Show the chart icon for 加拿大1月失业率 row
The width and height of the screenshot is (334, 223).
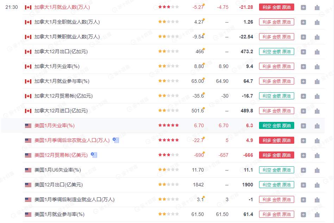[317, 67]
